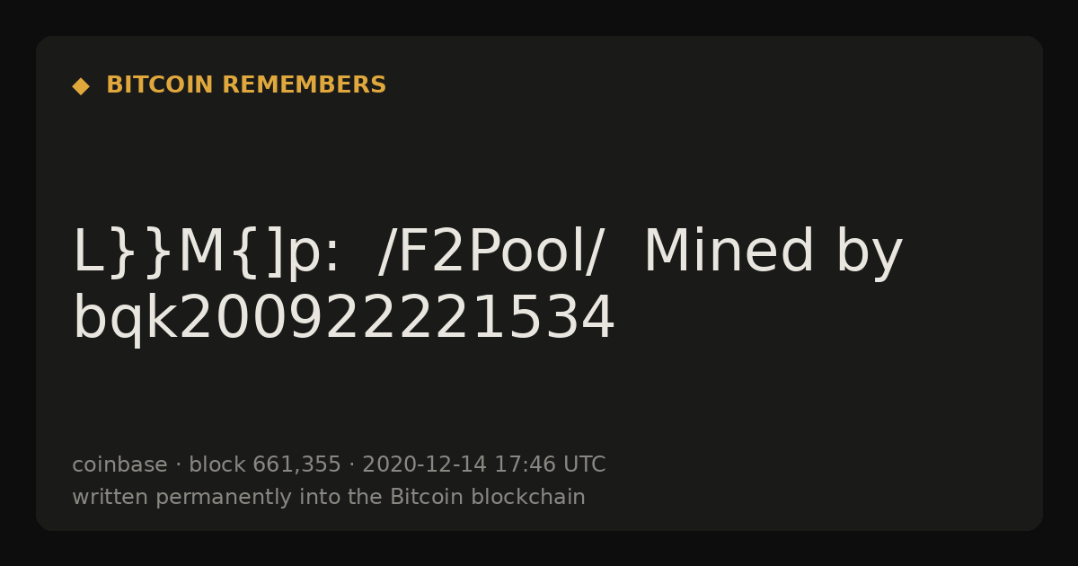Click the word BITCOIN in header
The width and height of the screenshot is (1078, 566).
[x=161, y=85]
